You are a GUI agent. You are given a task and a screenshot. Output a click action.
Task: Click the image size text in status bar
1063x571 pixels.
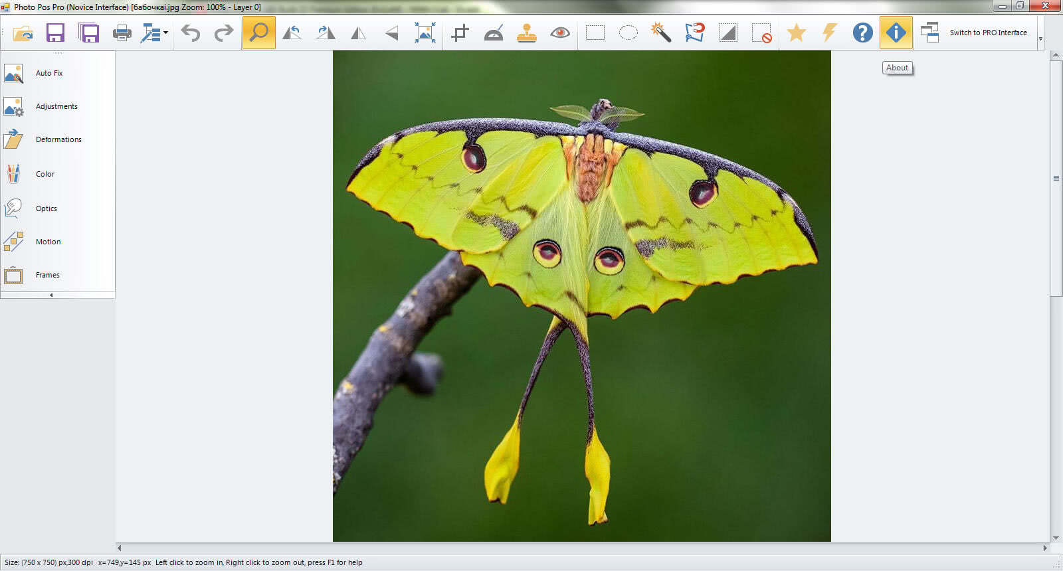[48, 562]
